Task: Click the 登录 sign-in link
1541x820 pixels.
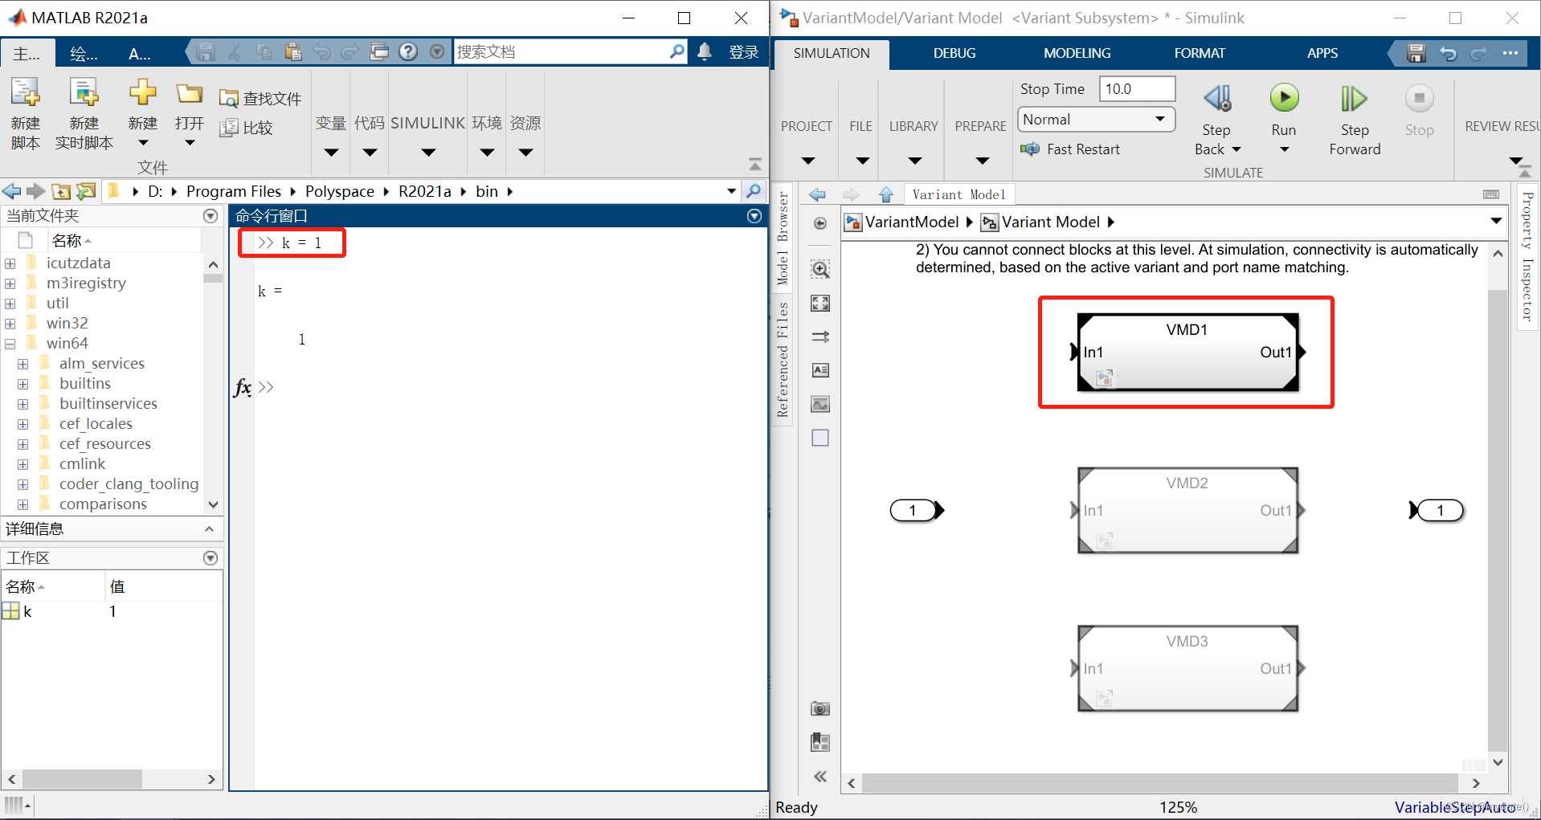Action: (x=744, y=51)
